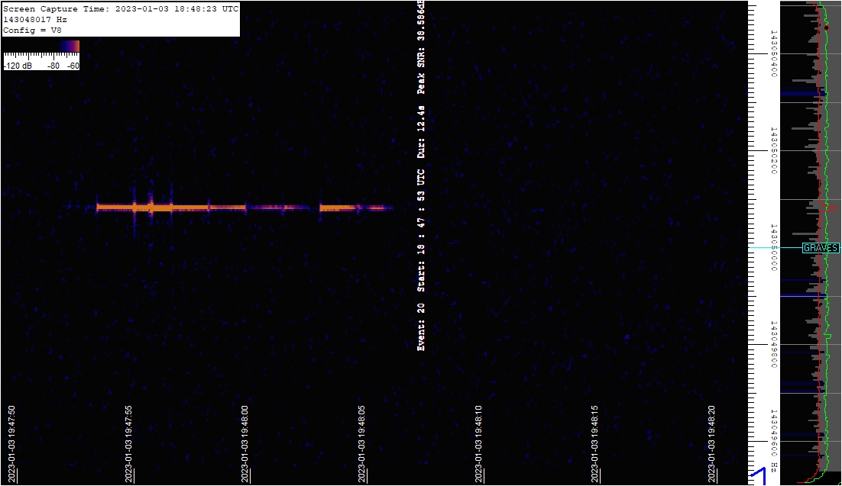Click the 'Peak SNR: 38.586dB' annotation

point(421,47)
